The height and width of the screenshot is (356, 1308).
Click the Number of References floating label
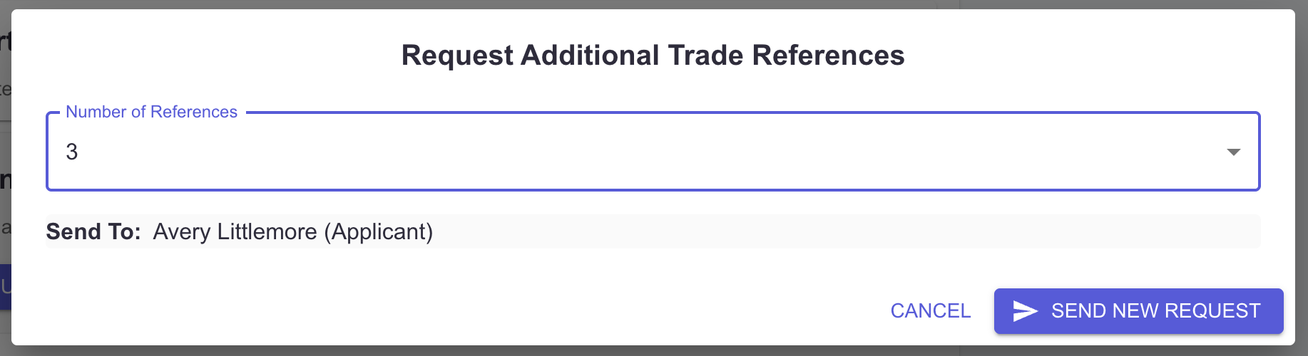tap(151, 112)
